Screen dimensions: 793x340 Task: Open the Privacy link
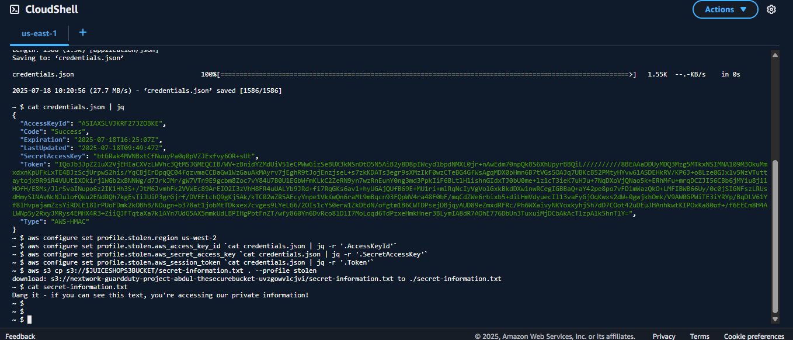click(664, 336)
